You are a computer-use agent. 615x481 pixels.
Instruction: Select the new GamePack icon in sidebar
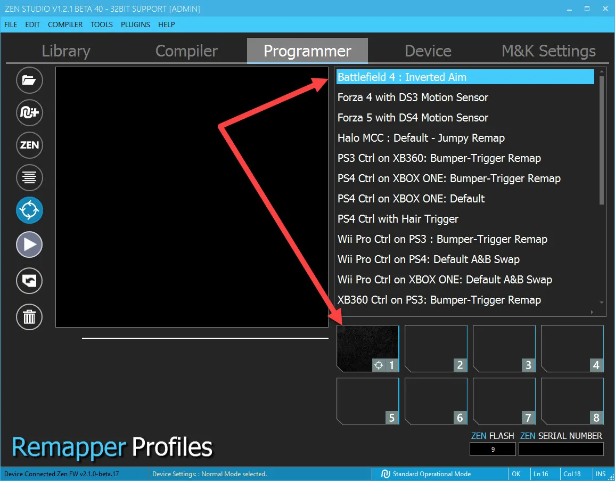(29, 113)
